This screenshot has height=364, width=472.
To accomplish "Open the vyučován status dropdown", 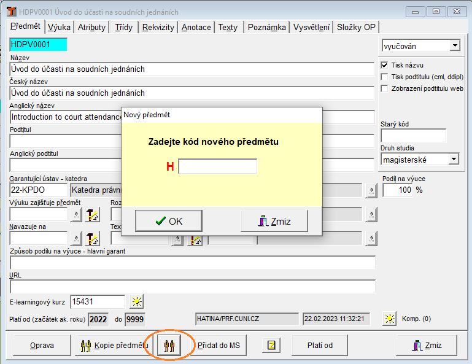I will point(454,45).
